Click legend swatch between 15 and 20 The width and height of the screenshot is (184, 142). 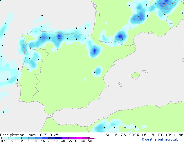click(x=45, y=138)
